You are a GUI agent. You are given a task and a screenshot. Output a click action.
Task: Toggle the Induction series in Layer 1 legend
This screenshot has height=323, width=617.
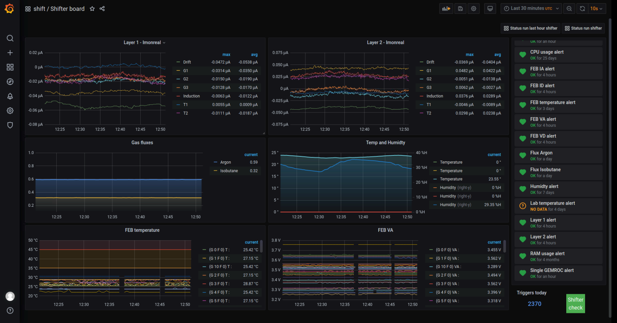191,96
